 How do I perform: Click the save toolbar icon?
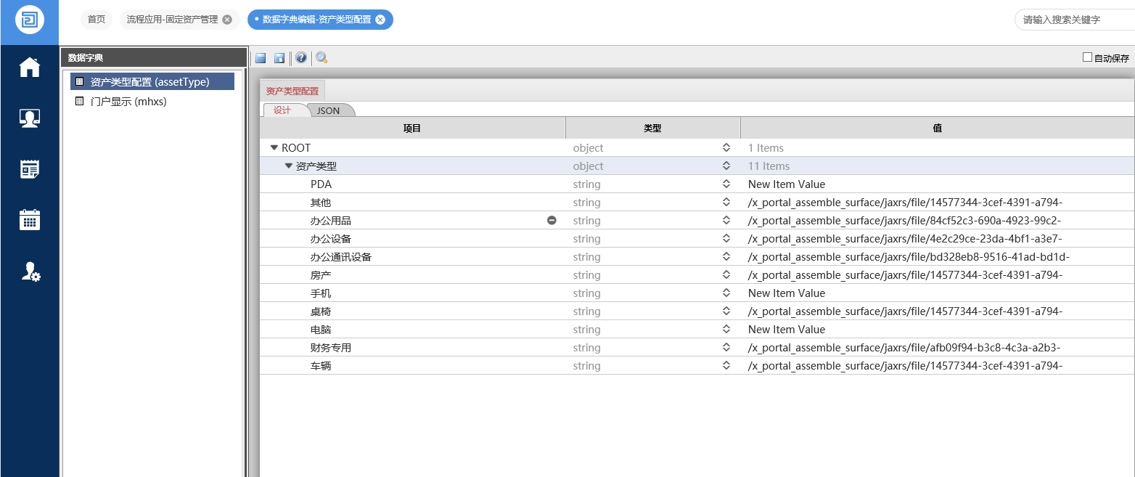[261, 58]
